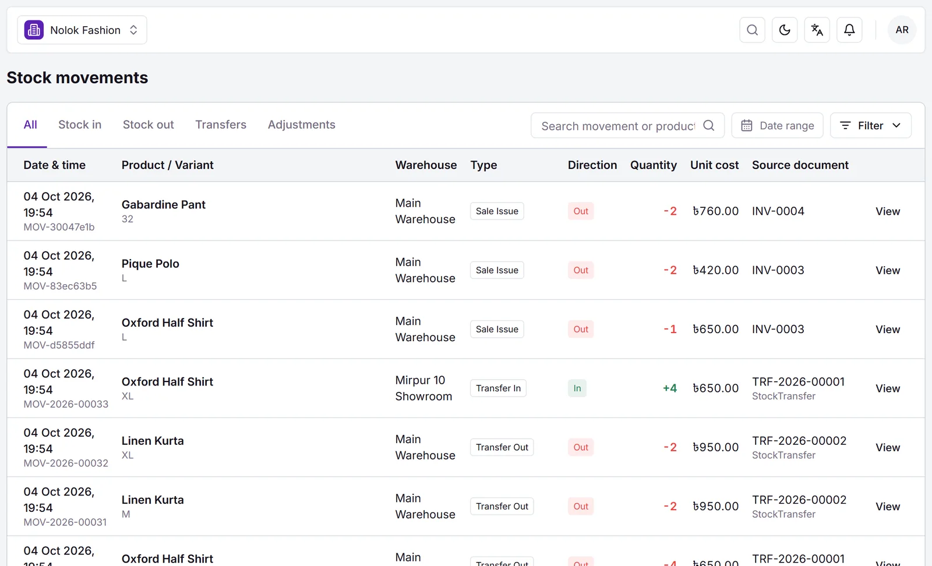Screen dimensions: 932x566
Task: Click source document INV-0004
Action: pos(778,211)
